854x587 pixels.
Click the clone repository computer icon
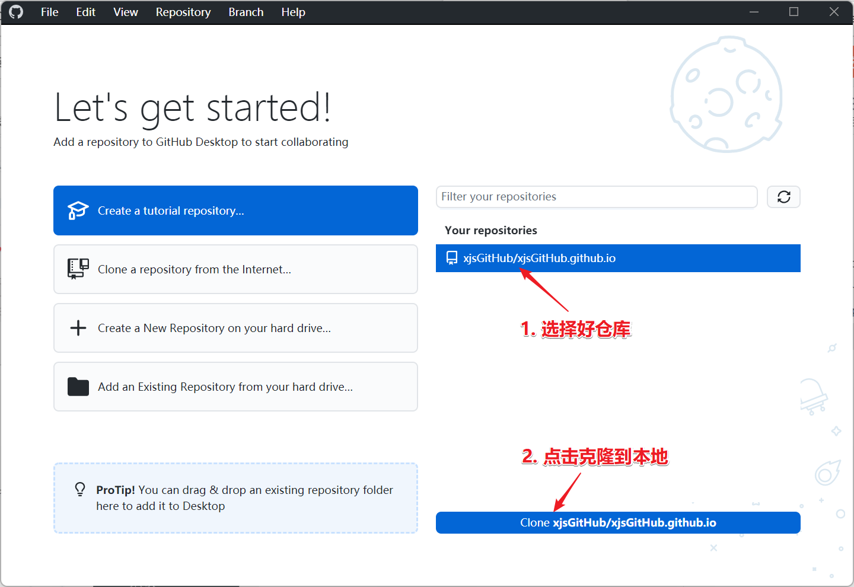[78, 269]
